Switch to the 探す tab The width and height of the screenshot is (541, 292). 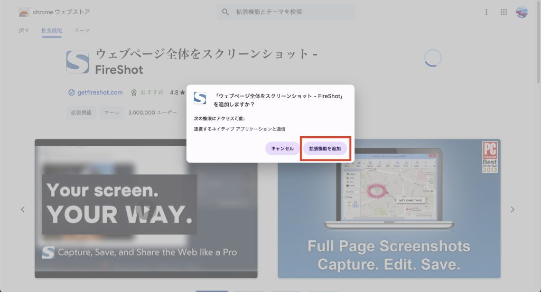click(24, 30)
